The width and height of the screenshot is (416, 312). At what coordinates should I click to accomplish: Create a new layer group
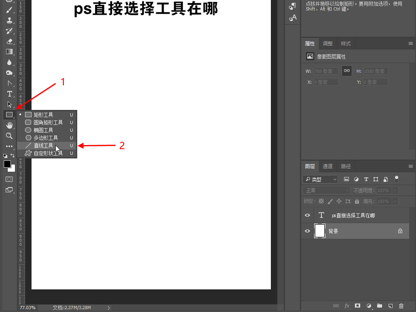pyautogui.click(x=380, y=306)
